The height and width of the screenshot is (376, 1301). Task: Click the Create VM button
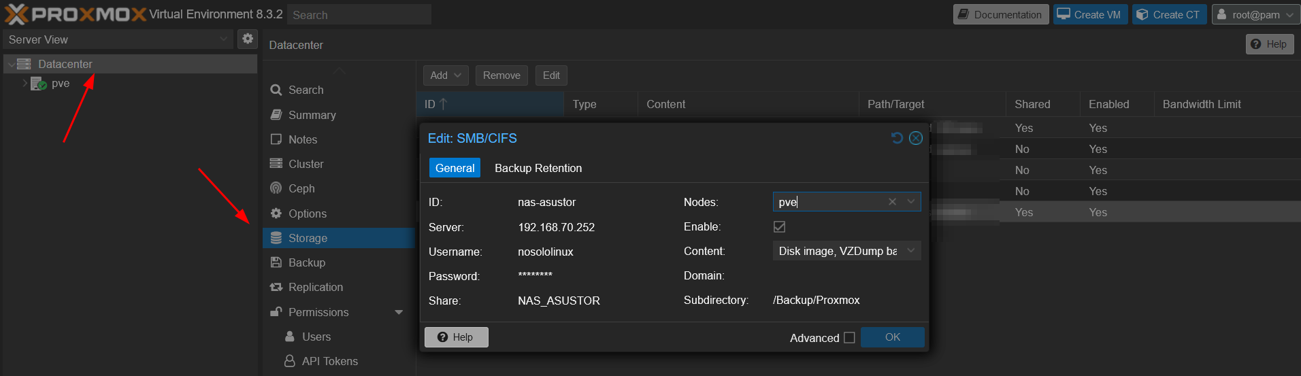1090,14
